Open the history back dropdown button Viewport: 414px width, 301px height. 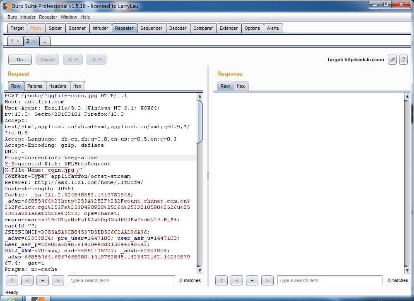72,60
